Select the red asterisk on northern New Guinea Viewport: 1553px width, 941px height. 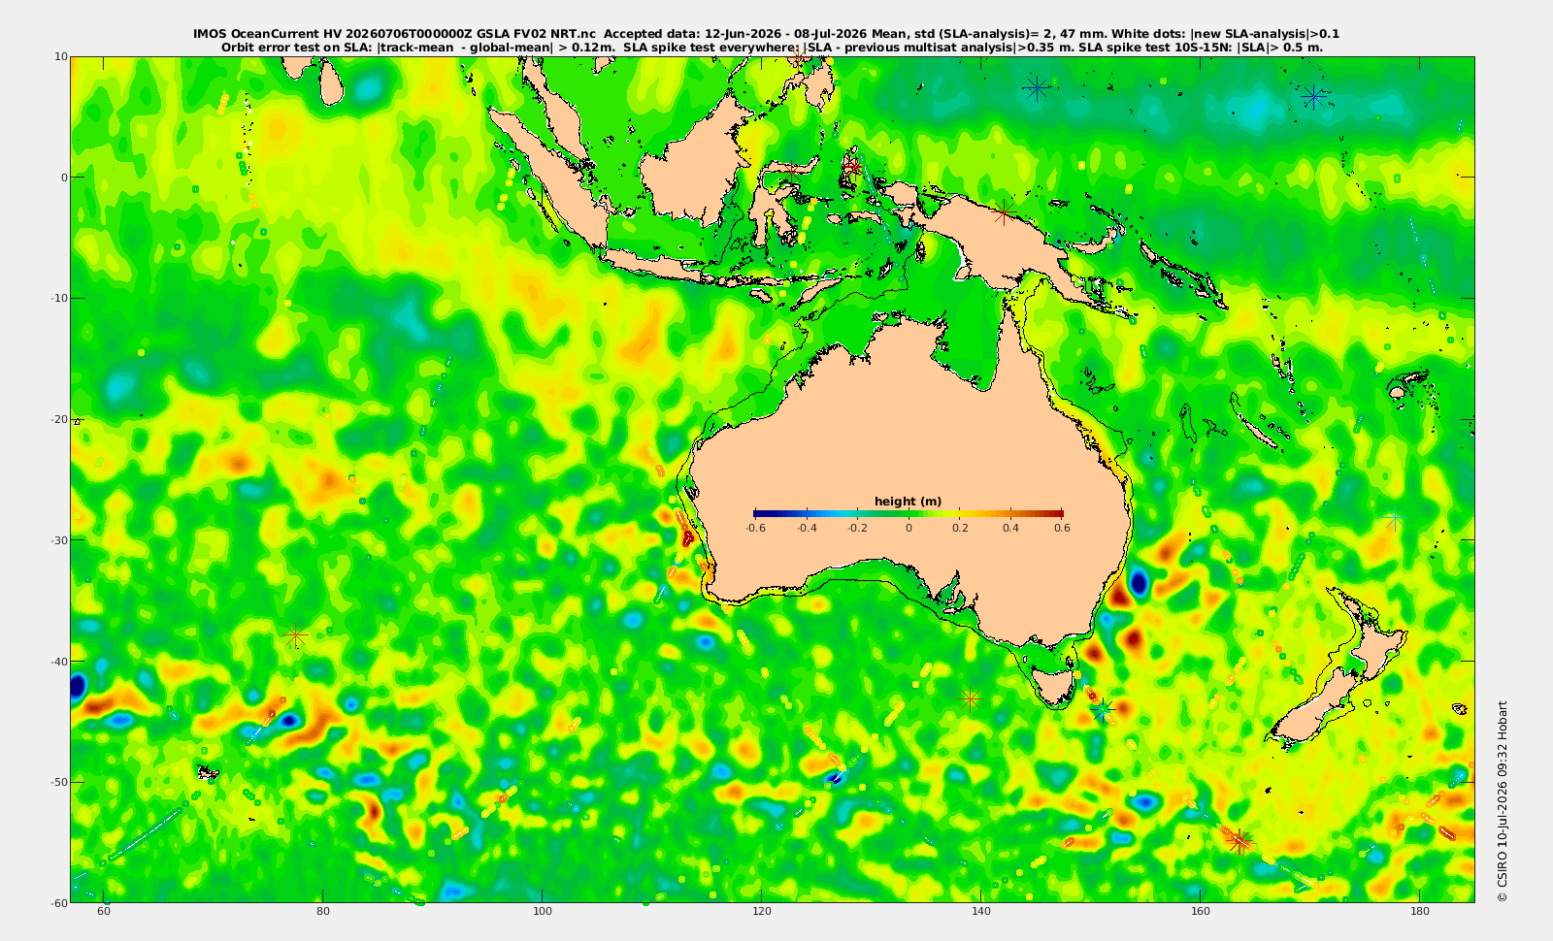(1005, 211)
